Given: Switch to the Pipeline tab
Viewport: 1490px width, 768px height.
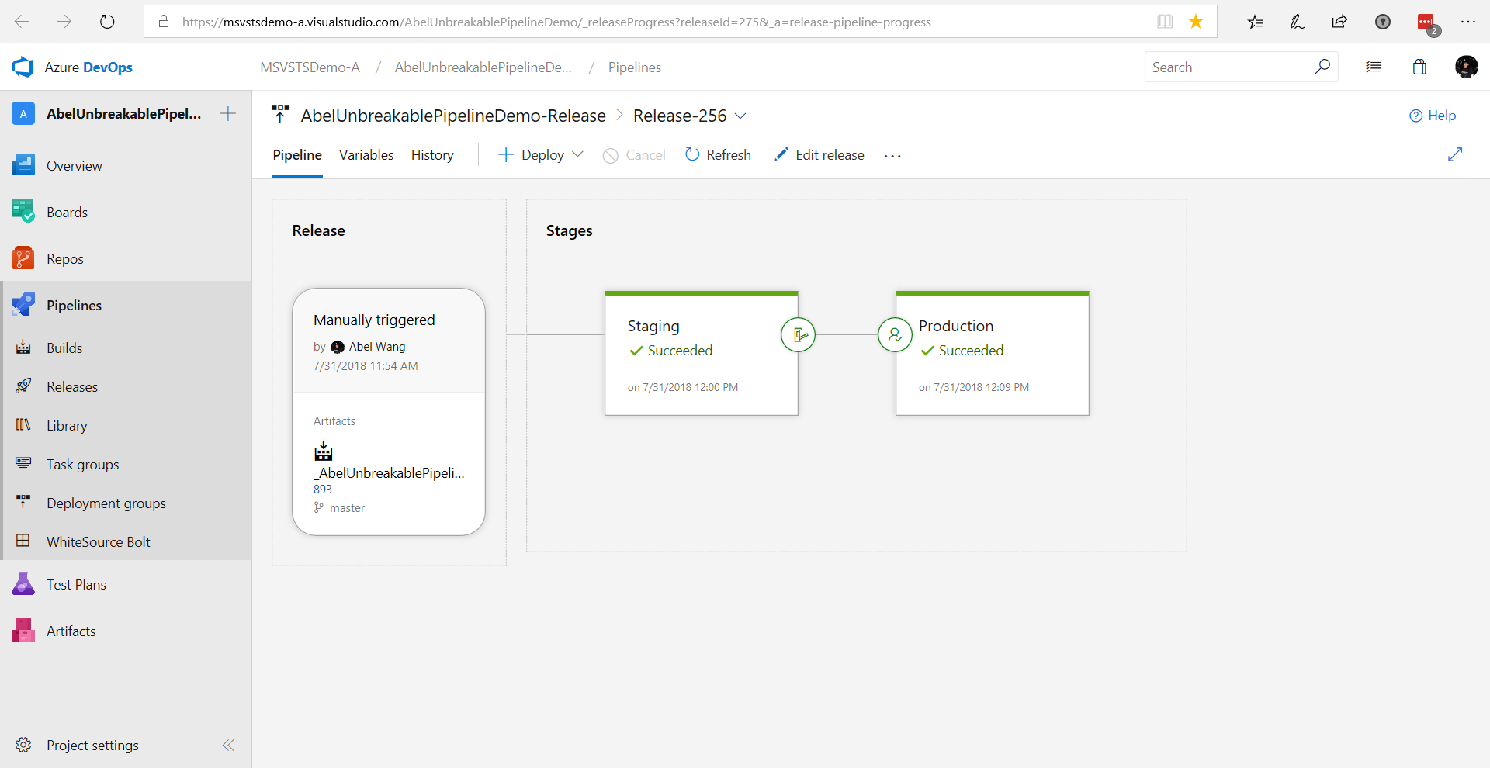Looking at the screenshot, I should (297, 155).
